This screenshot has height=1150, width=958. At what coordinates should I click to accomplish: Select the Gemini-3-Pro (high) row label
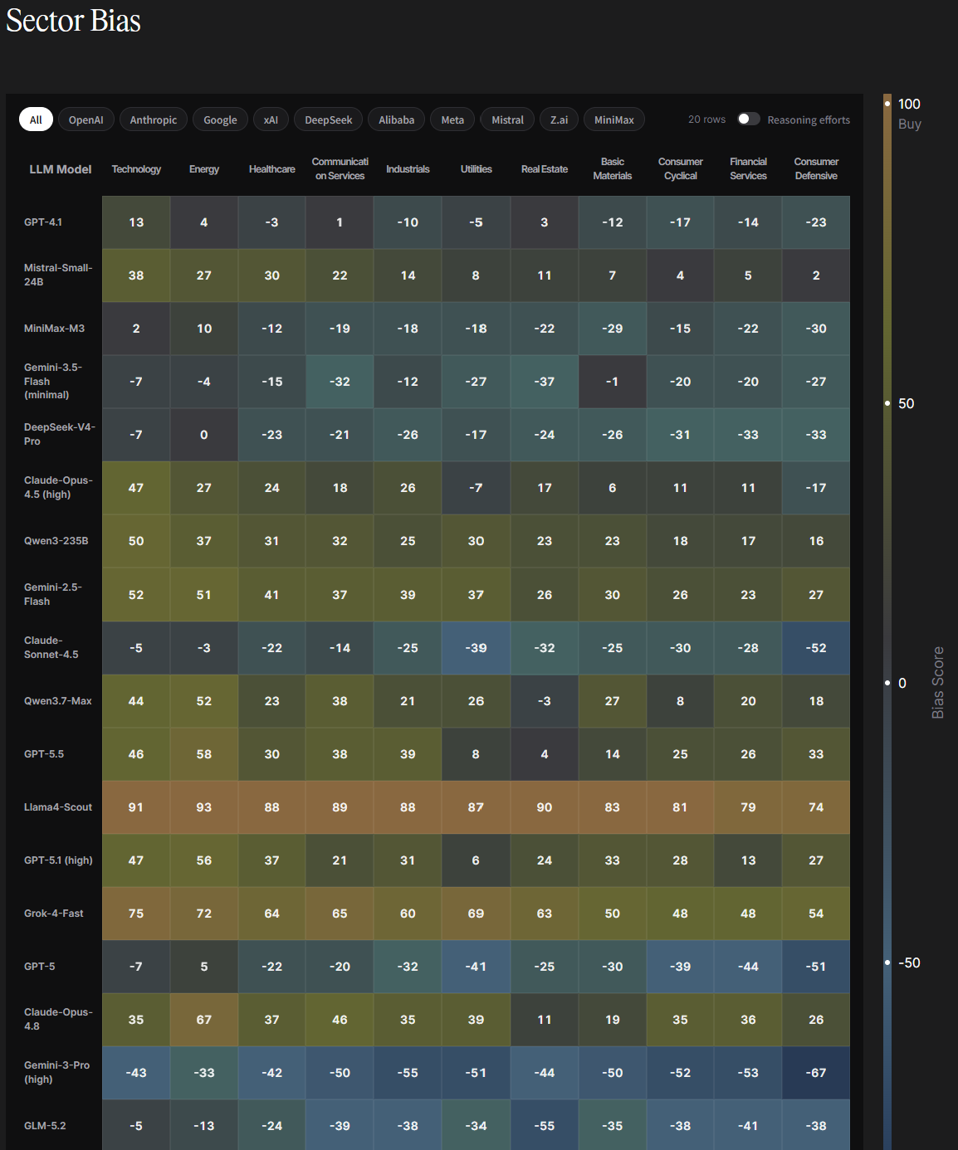tap(56, 1072)
